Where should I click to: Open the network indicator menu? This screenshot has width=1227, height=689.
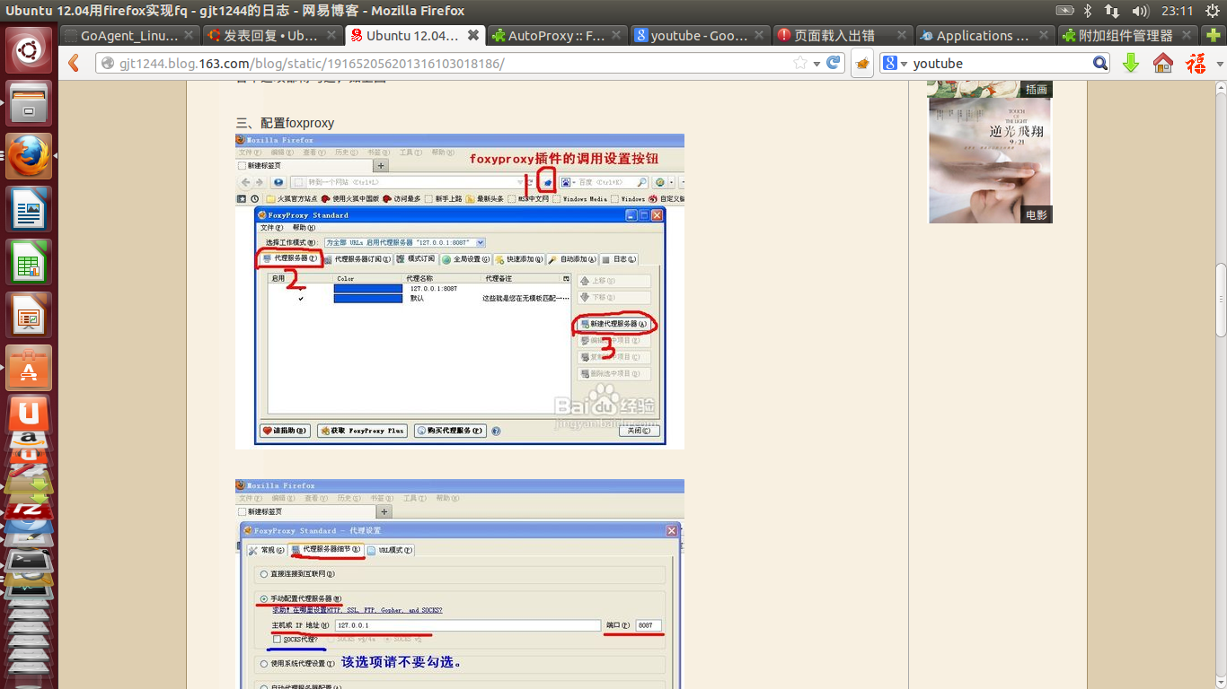point(1112,11)
